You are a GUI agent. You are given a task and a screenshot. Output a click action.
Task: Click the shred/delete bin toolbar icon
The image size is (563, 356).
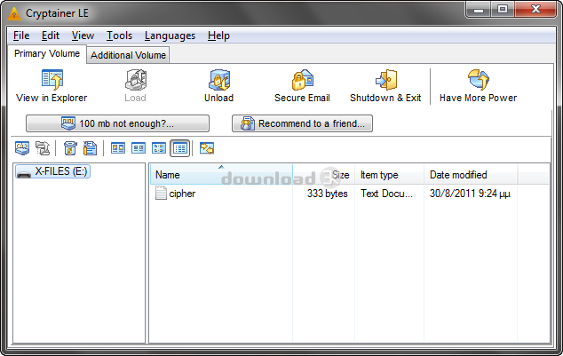coord(70,148)
